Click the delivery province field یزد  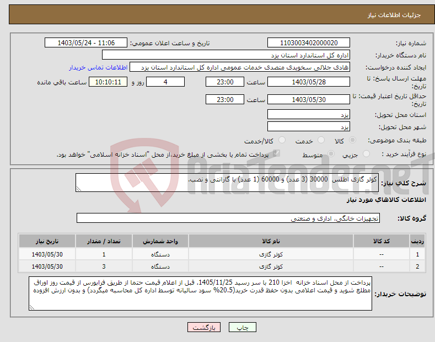tap(309, 114)
